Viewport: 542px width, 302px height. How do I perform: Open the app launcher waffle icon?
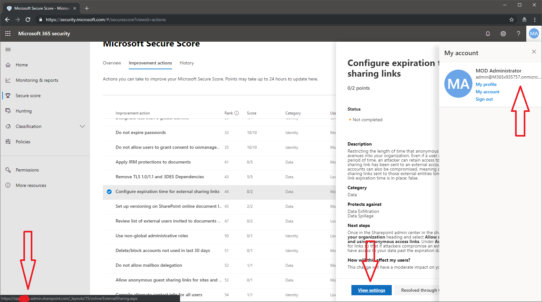pos(8,33)
